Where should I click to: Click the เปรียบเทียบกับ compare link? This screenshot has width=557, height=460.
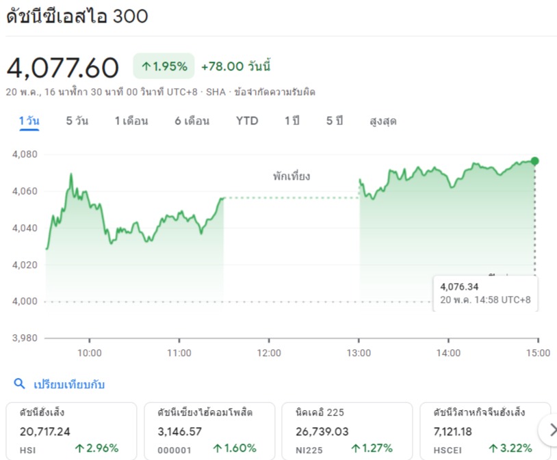(69, 384)
